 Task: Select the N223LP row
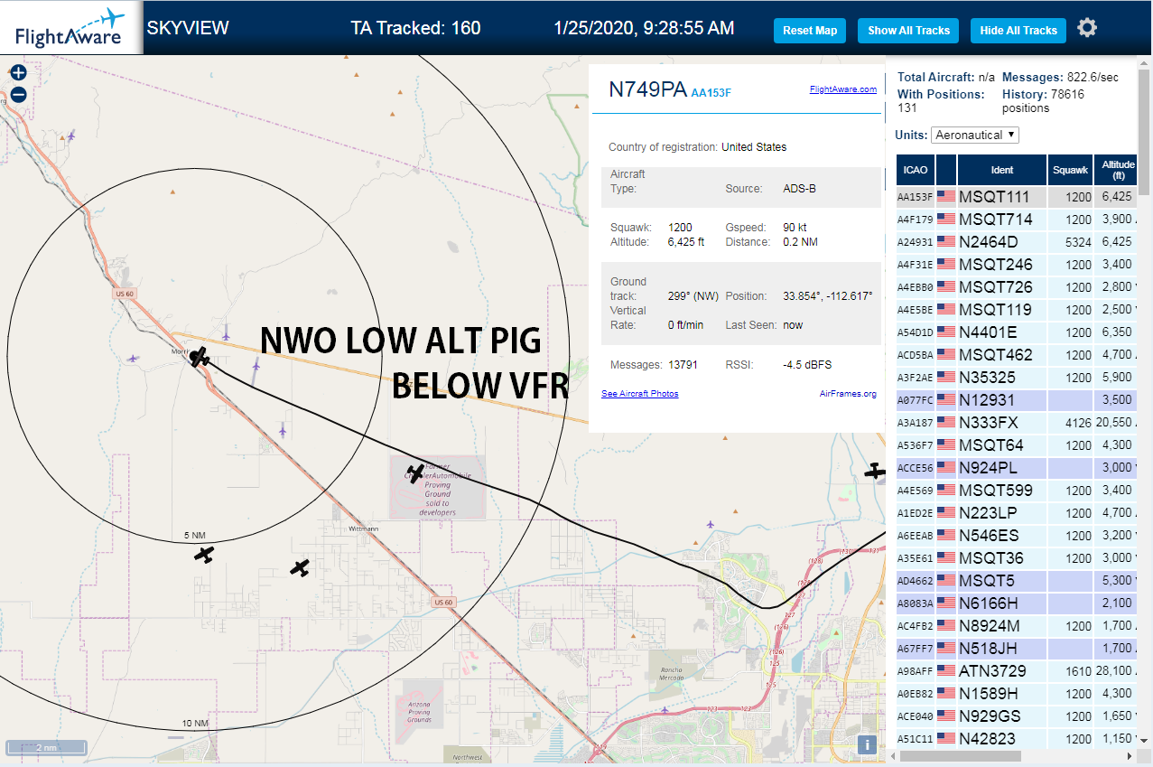click(x=1018, y=513)
